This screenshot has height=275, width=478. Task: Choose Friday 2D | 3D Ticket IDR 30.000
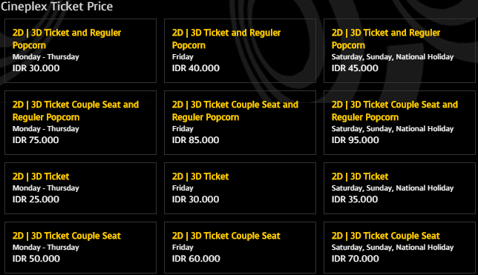[240, 188]
